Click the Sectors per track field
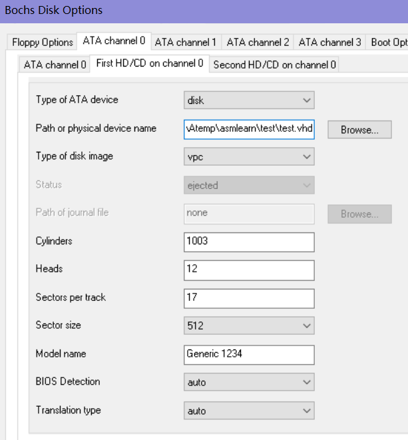 [x=249, y=299]
